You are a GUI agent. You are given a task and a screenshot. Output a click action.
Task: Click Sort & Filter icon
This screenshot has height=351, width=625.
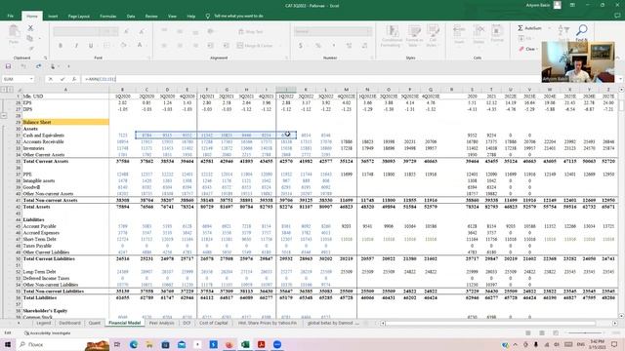point(563,30)
